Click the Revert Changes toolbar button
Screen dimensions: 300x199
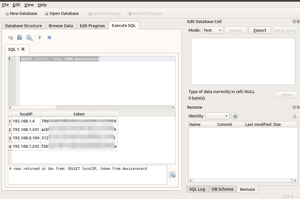145,13
